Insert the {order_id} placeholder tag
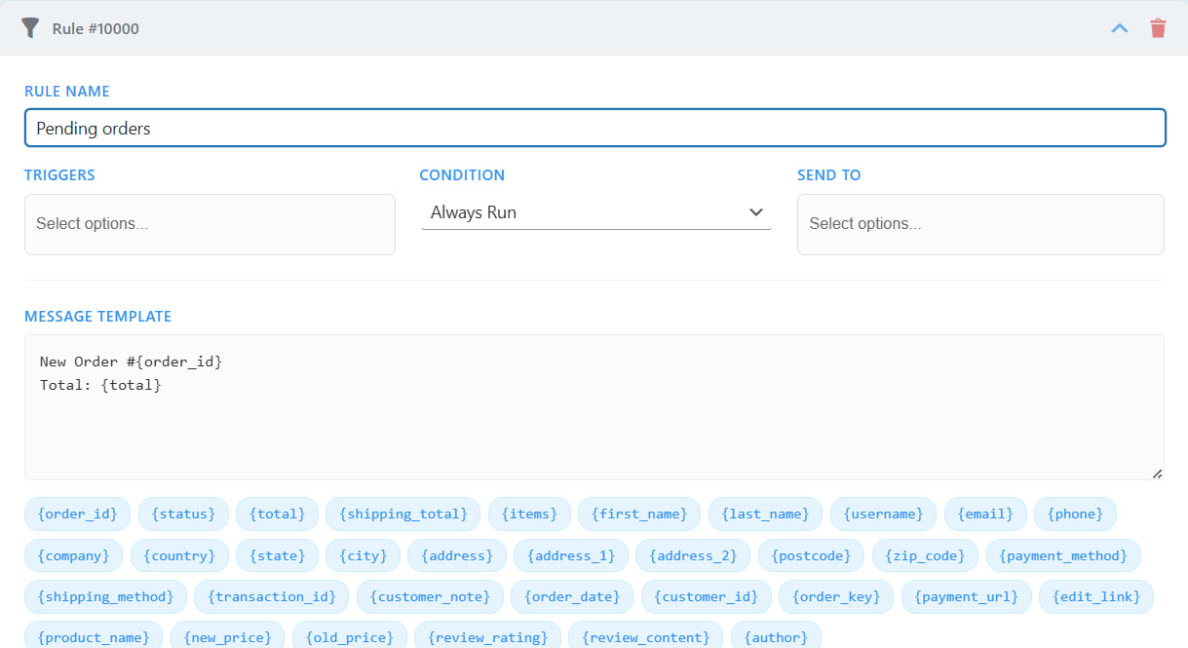 coord(77,514)
